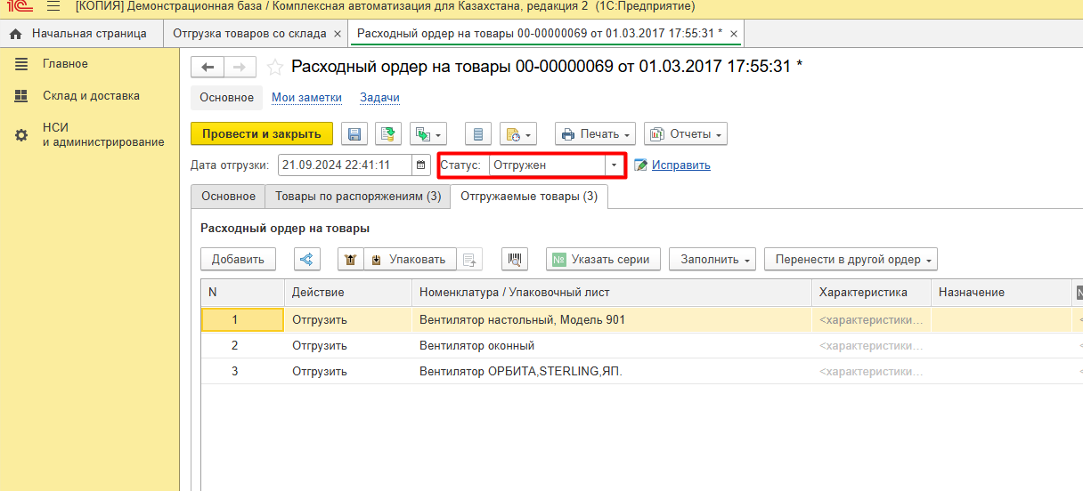Switch to Товары по распоряжениям tab

coord(357,196)
